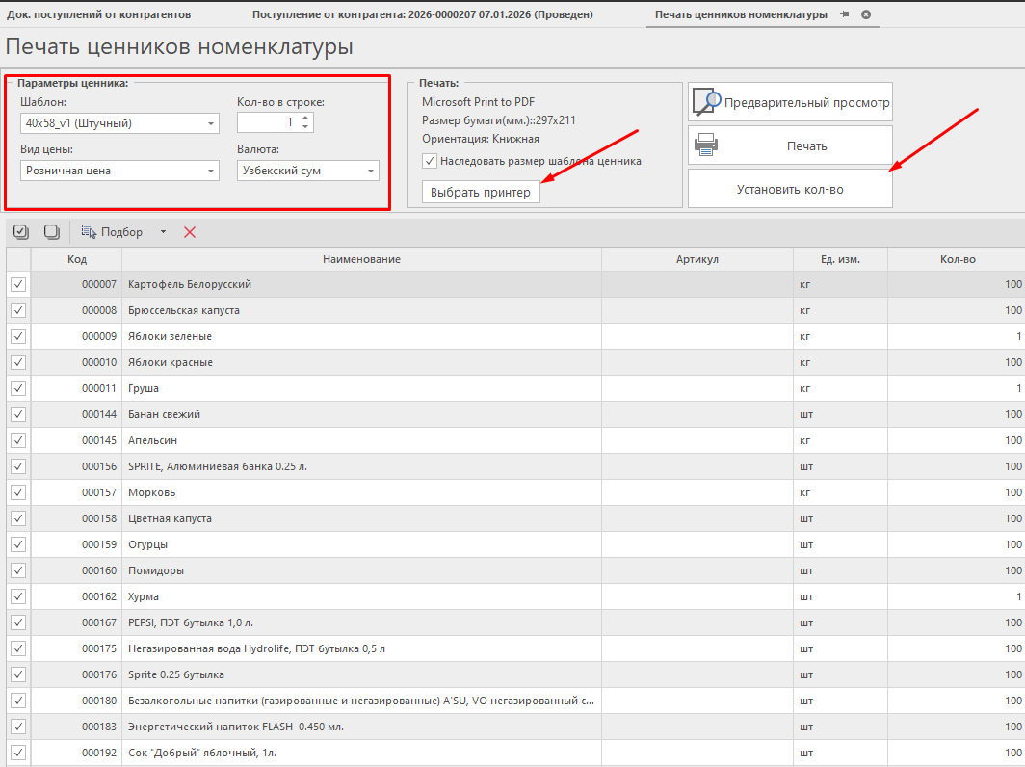The image size is (1025, 767).
Task: Click the red delete X icon
Action: [190, 232]
